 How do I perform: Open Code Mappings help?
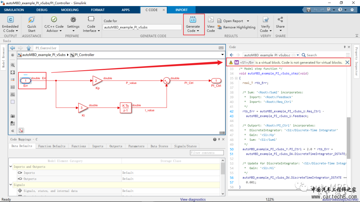215,139
